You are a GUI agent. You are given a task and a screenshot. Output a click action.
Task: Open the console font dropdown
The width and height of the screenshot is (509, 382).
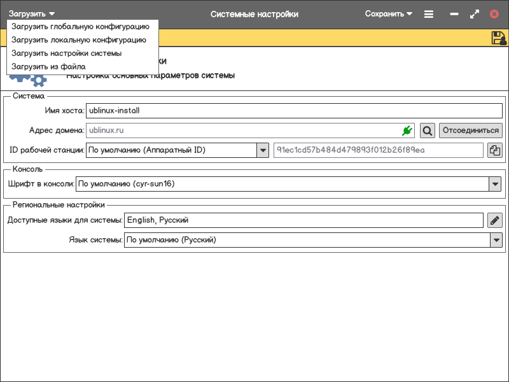[495, 184]
